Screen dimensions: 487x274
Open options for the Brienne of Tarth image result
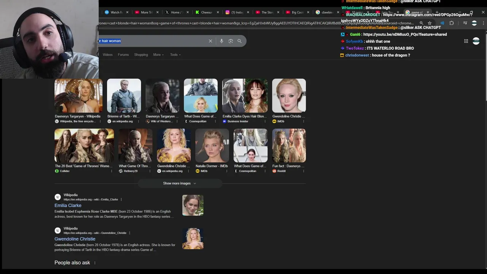pos(138,121)
